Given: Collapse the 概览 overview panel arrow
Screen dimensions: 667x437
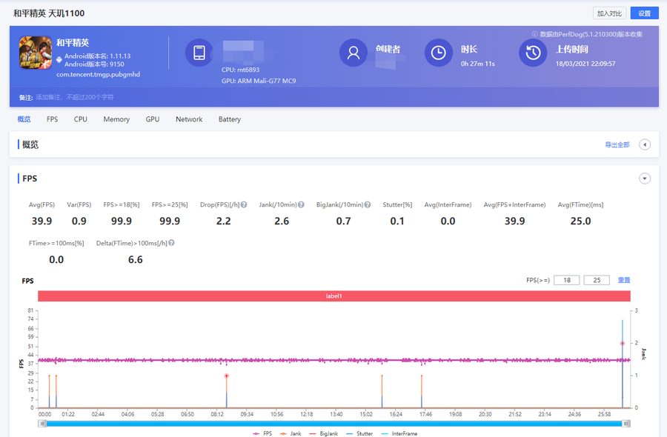Looking at the screenshot, I should pyautogui.click(x=645, y=144).
